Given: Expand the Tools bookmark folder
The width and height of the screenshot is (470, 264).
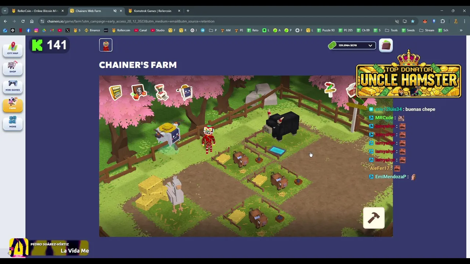Looking at the screenshot, I should coord(391,30).
